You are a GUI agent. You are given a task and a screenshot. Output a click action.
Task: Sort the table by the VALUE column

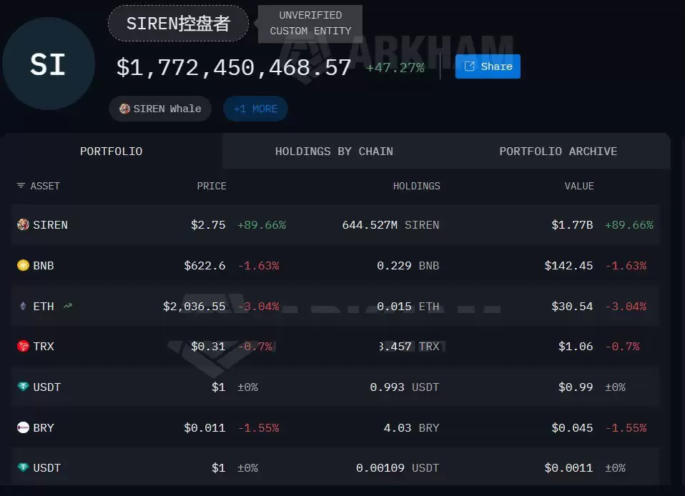[x=579, y=186]
